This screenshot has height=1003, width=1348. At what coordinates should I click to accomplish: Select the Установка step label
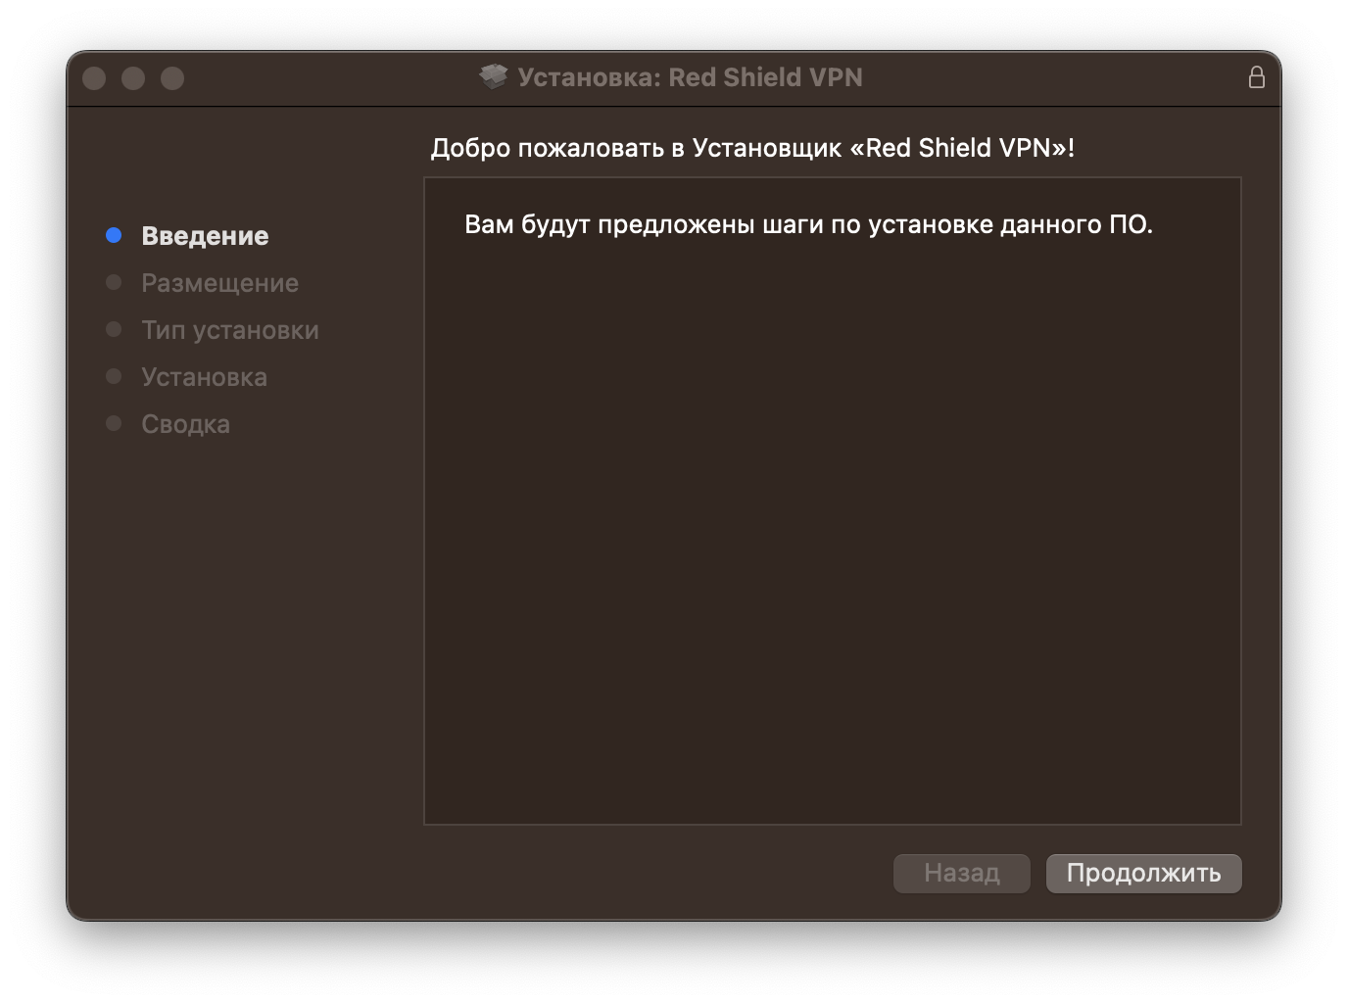204,377
